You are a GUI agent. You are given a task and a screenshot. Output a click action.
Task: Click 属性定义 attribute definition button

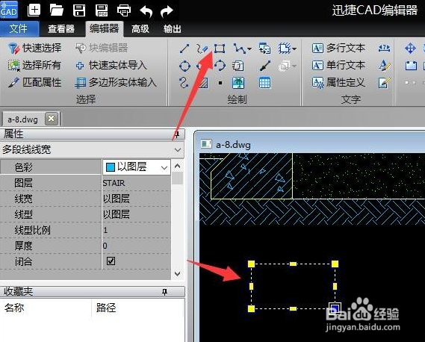338,82
